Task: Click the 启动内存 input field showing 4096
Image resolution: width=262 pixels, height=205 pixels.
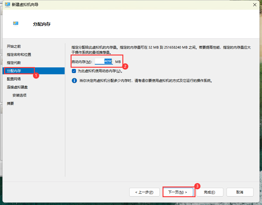Action: tap(104, 61)
